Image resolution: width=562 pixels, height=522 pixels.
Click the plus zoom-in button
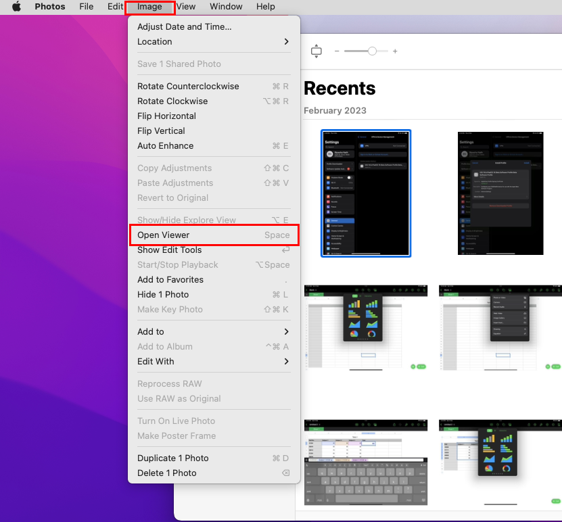coord(395,51)
